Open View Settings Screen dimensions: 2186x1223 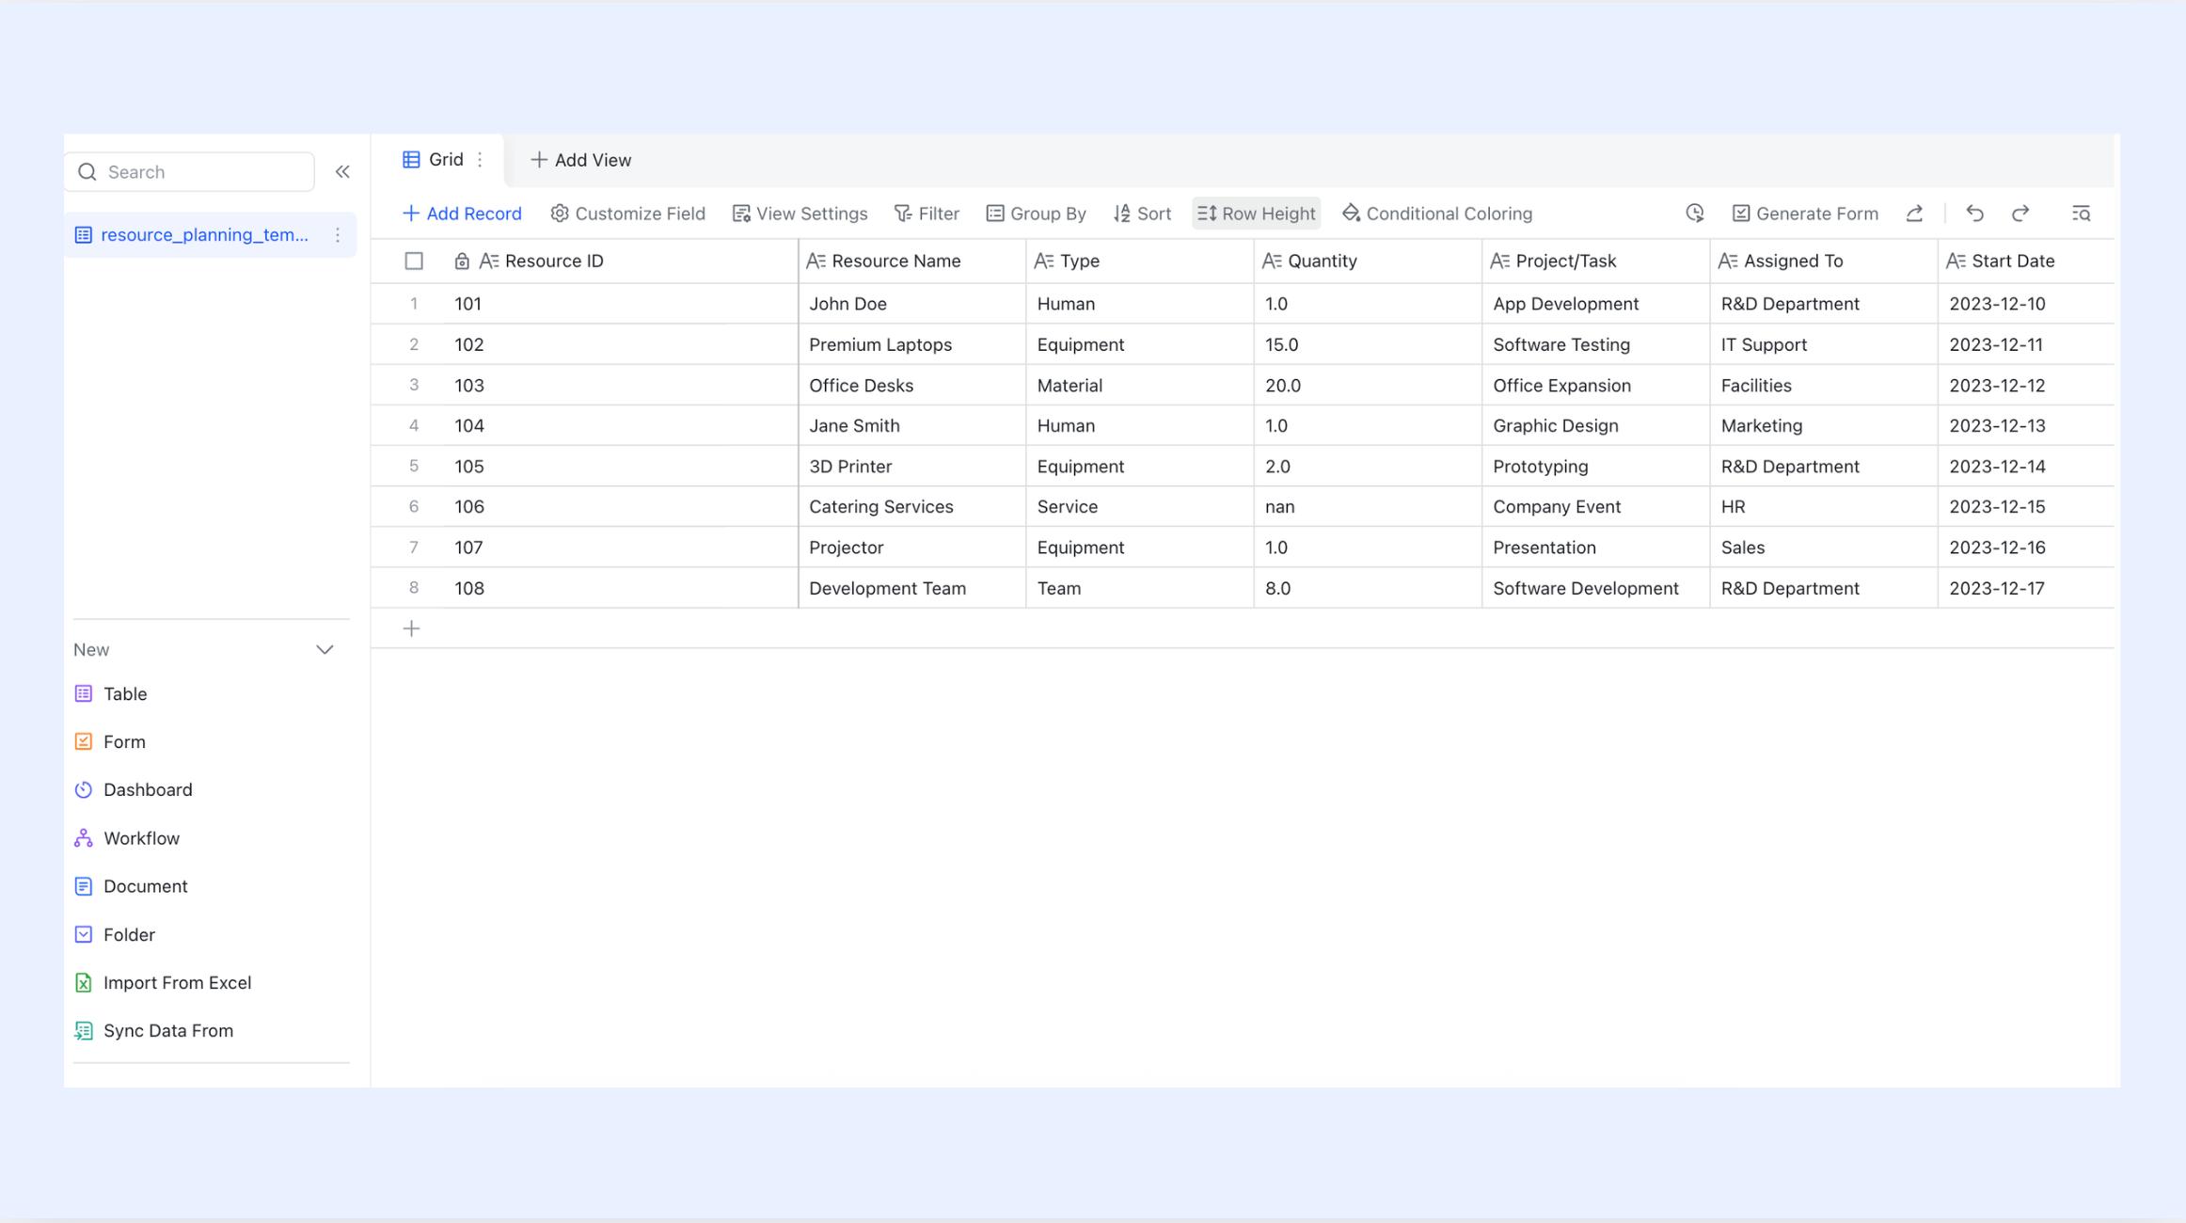click(800, 214)
